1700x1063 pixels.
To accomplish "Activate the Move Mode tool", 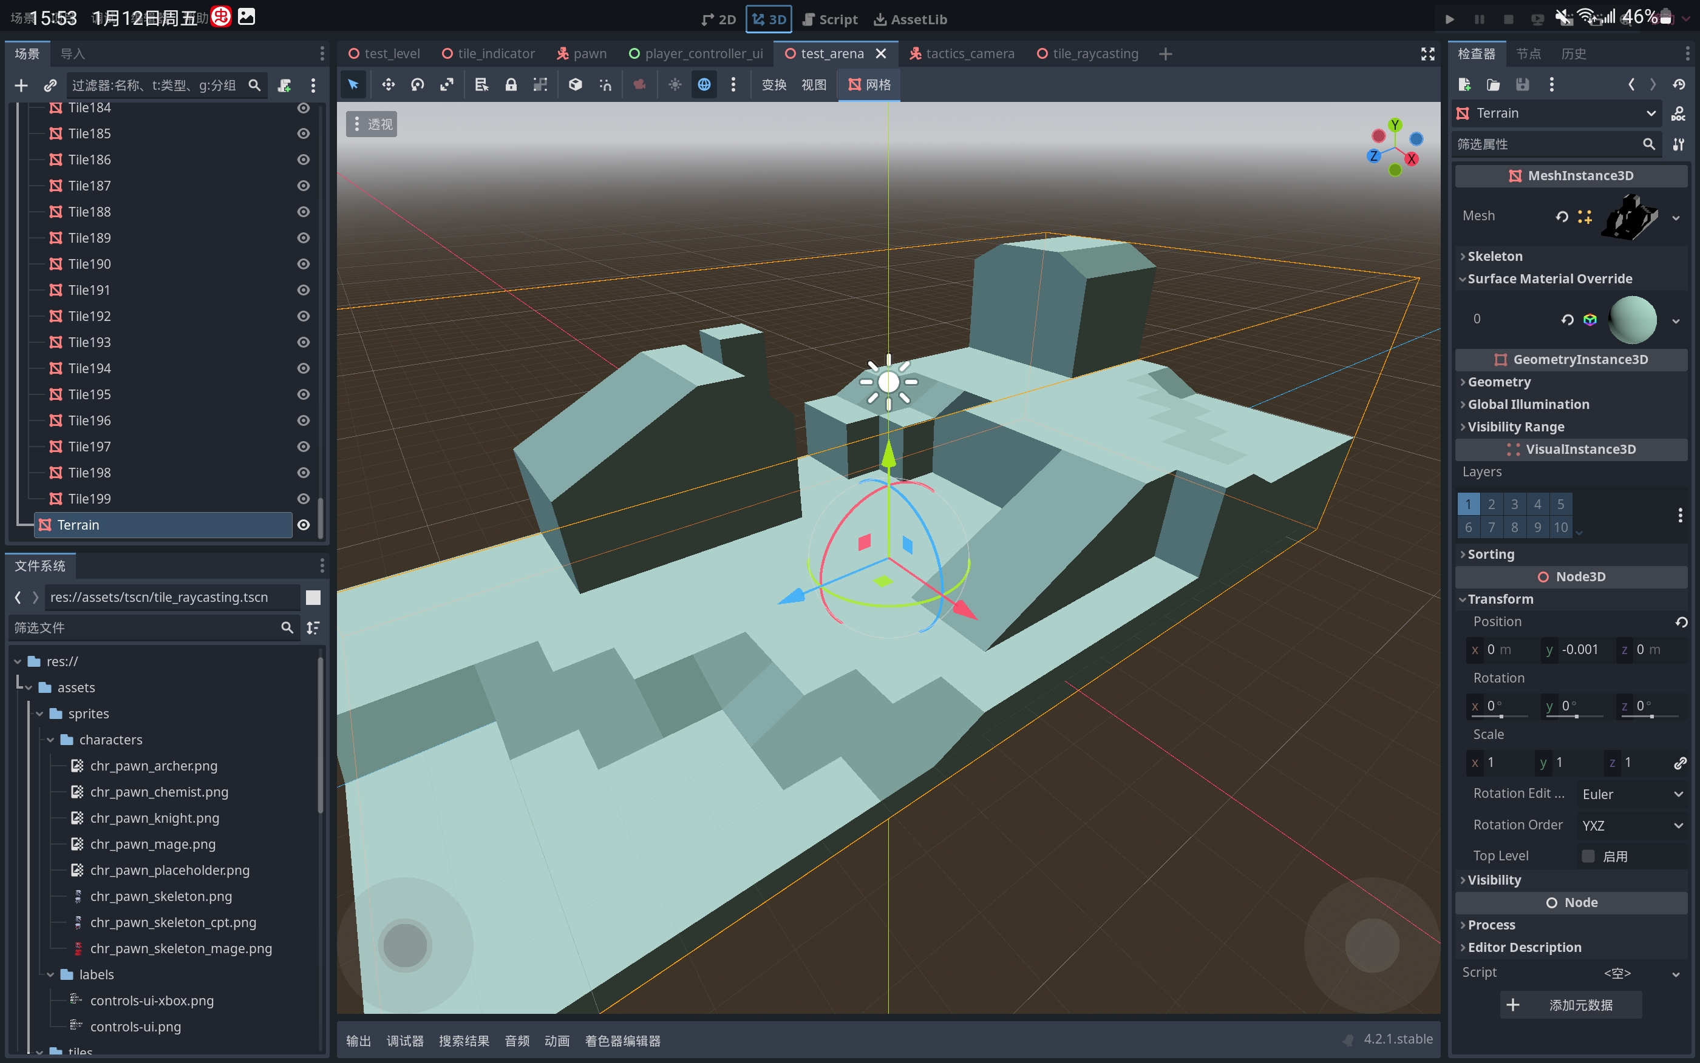I will [x=387, y=84].
